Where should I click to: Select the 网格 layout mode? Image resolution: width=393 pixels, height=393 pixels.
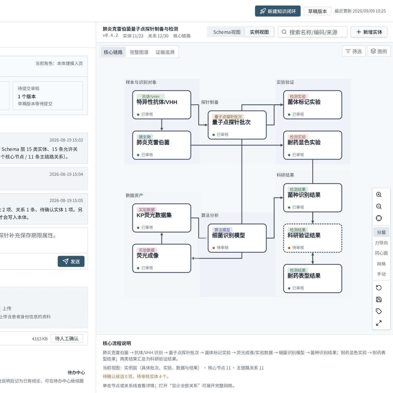(x=381, y=264)
